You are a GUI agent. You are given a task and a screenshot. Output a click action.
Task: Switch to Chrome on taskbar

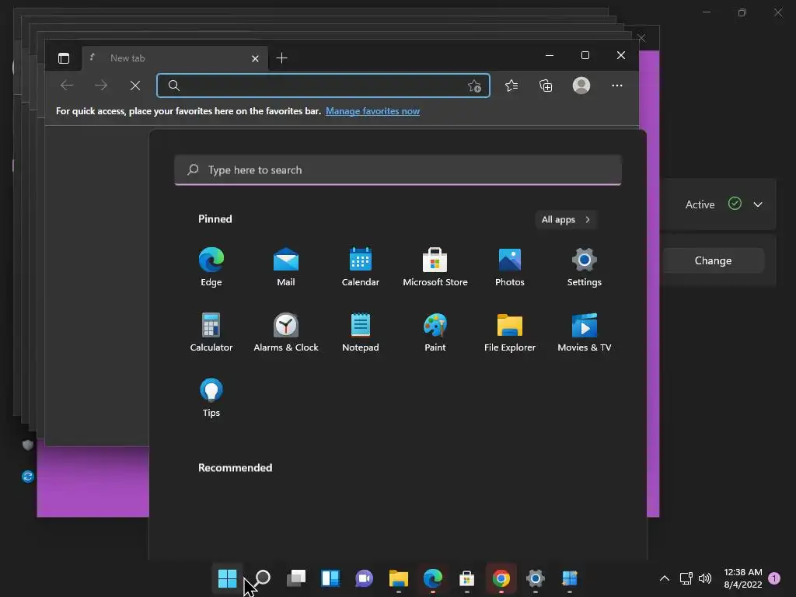[501, 578]
